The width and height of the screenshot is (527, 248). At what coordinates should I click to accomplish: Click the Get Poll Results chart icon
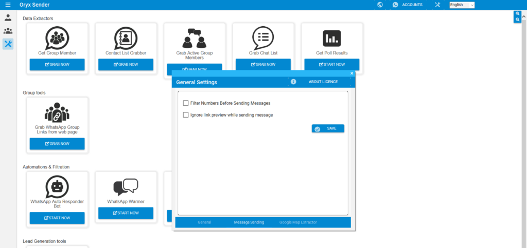pyautogui.click(x=332, y=38)
